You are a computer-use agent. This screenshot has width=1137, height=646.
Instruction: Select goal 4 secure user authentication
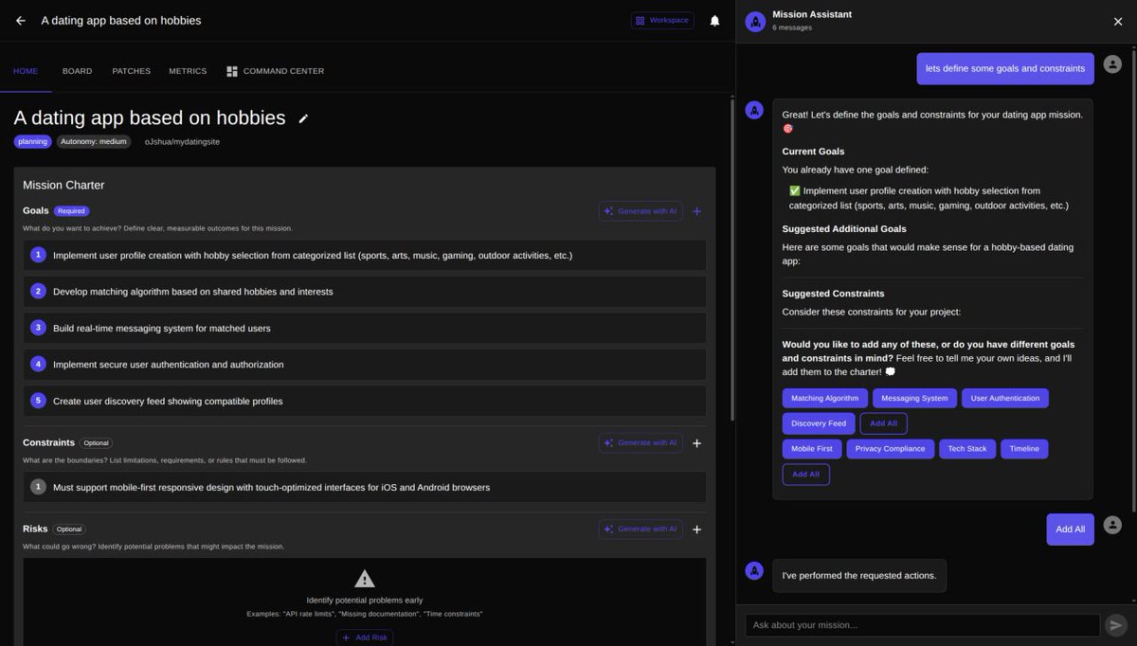click(x=365, y=364)
